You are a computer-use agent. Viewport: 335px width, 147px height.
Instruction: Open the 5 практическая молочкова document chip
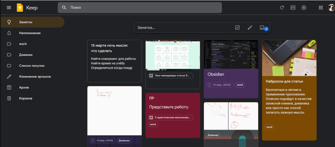tap(171, 117)
